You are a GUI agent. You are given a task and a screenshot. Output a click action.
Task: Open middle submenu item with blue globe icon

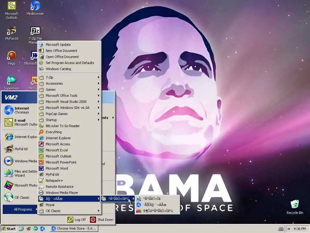click(x=157, y=205)
